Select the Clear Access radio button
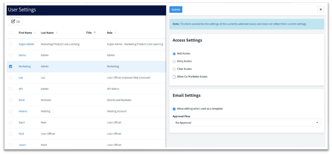Viewport: 332px width, 155px height. click(x=174, y=69)
